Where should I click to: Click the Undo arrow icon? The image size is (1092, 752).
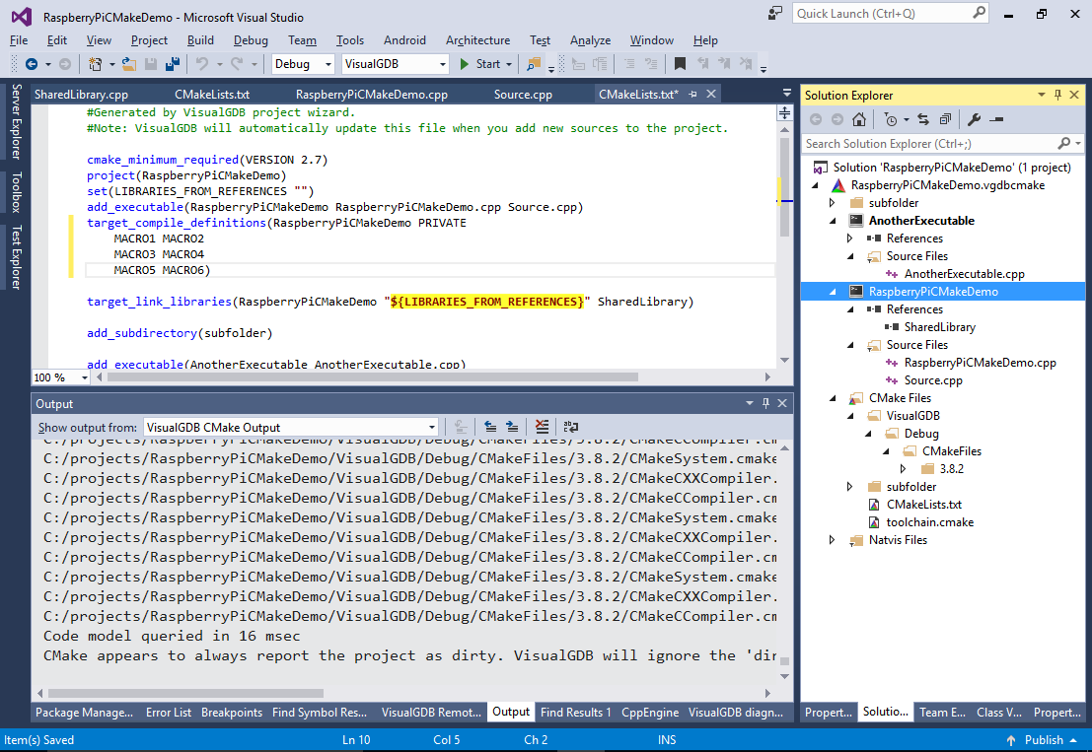202,64
